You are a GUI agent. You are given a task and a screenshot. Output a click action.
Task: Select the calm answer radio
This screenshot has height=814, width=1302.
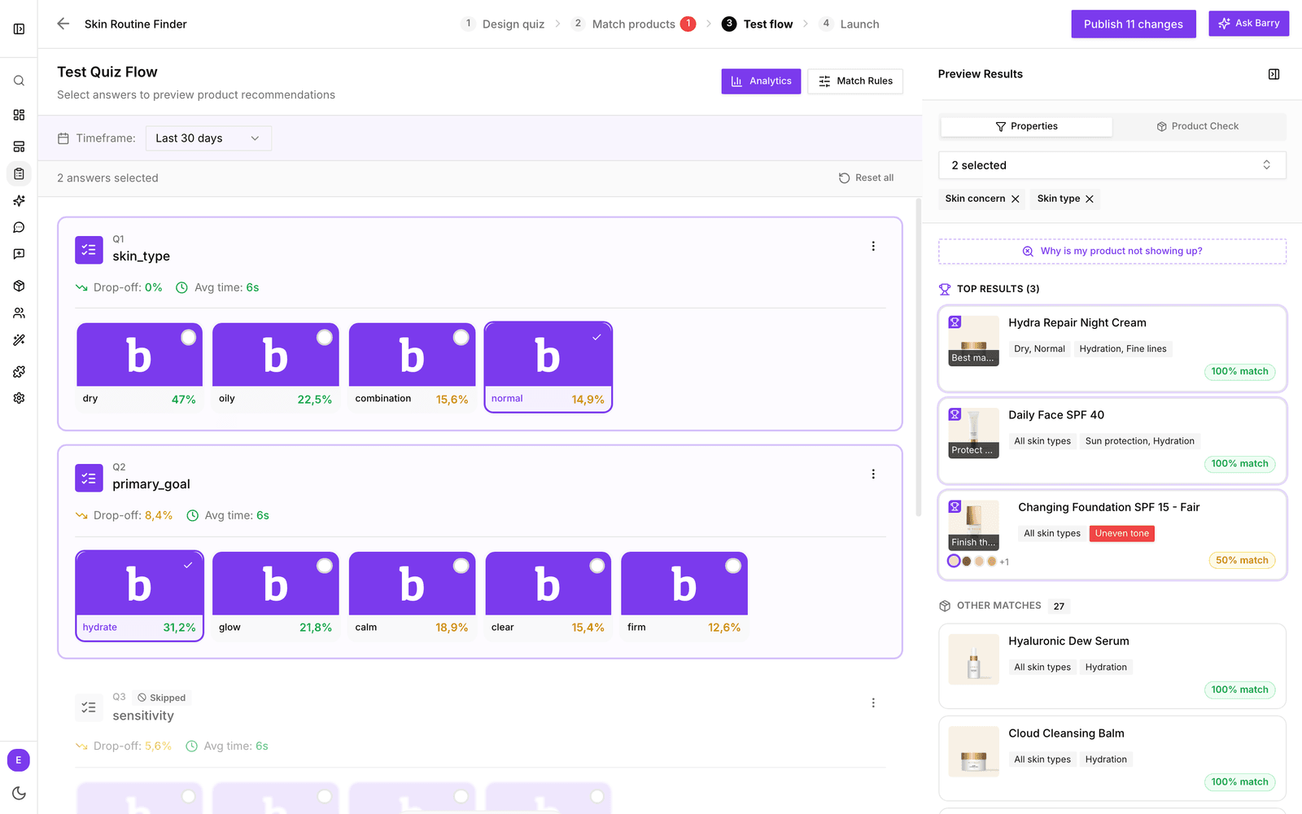pos(461,565)
